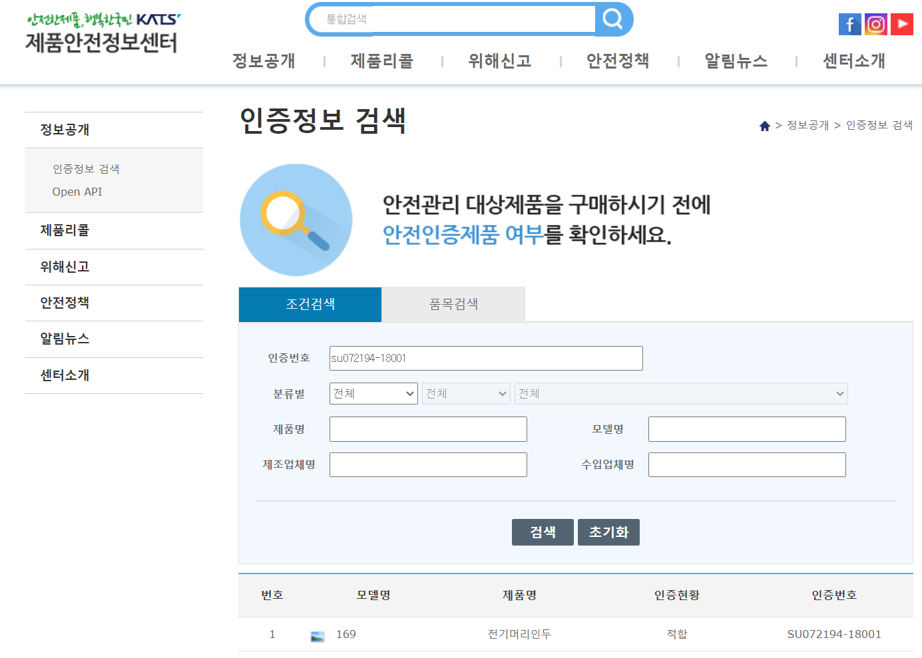
Task: Focus the 인증번호 input field
Action: (x=486, y=358)
